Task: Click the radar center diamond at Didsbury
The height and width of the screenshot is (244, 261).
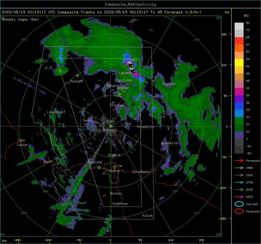Action: pos(111,126)
